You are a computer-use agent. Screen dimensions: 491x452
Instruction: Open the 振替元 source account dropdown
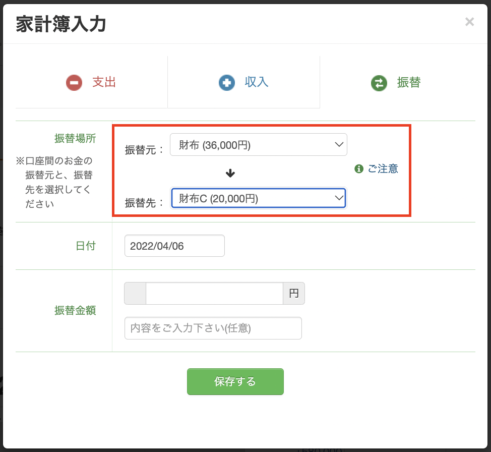tap(258, 144)
